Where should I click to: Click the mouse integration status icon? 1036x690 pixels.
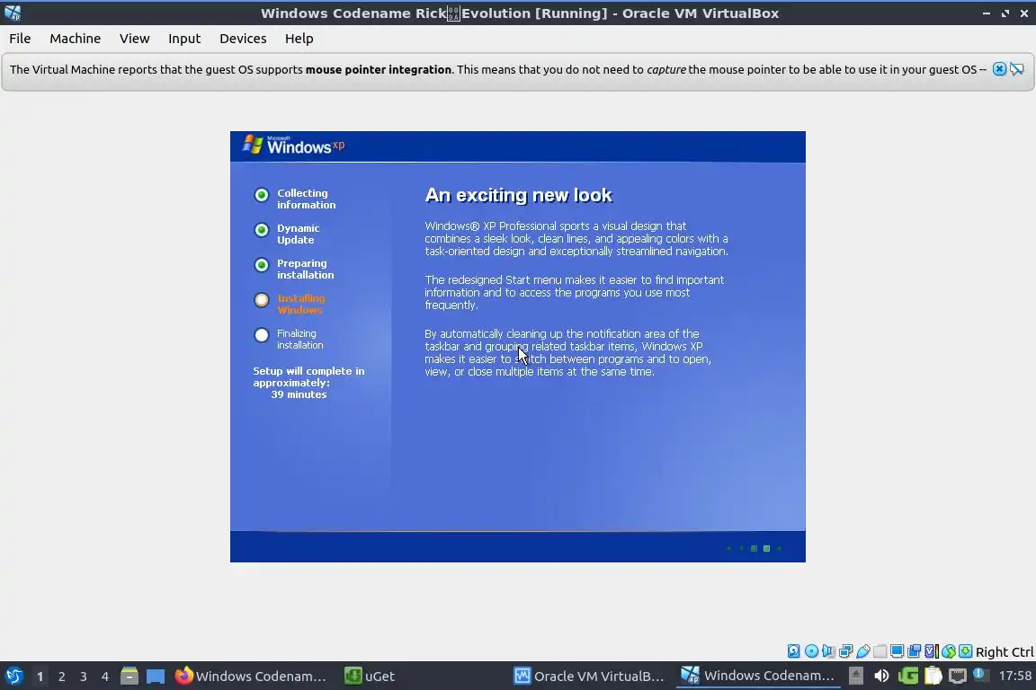pos(949,651)
